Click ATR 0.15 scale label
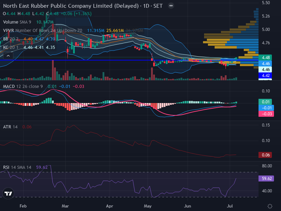281x211 pixels. (266, 125)
